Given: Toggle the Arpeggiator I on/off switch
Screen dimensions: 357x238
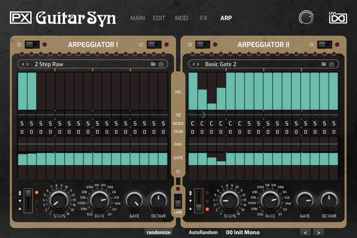Looking at the screenshot, I should click(x=32, y=44).
